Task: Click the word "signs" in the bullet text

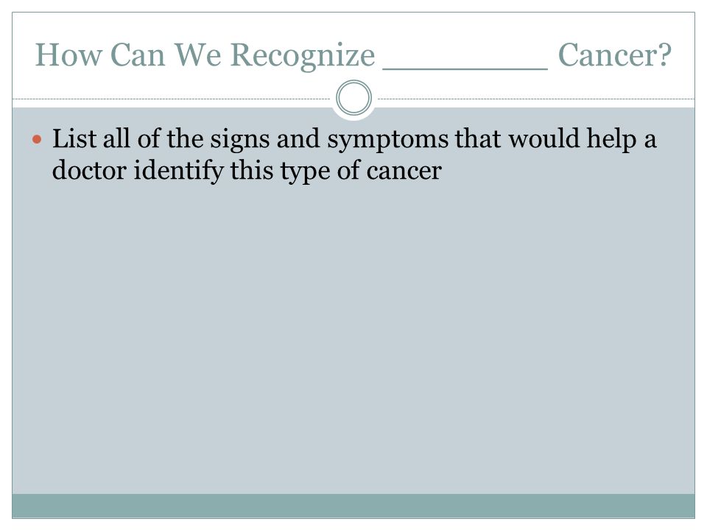Action: 239,140
